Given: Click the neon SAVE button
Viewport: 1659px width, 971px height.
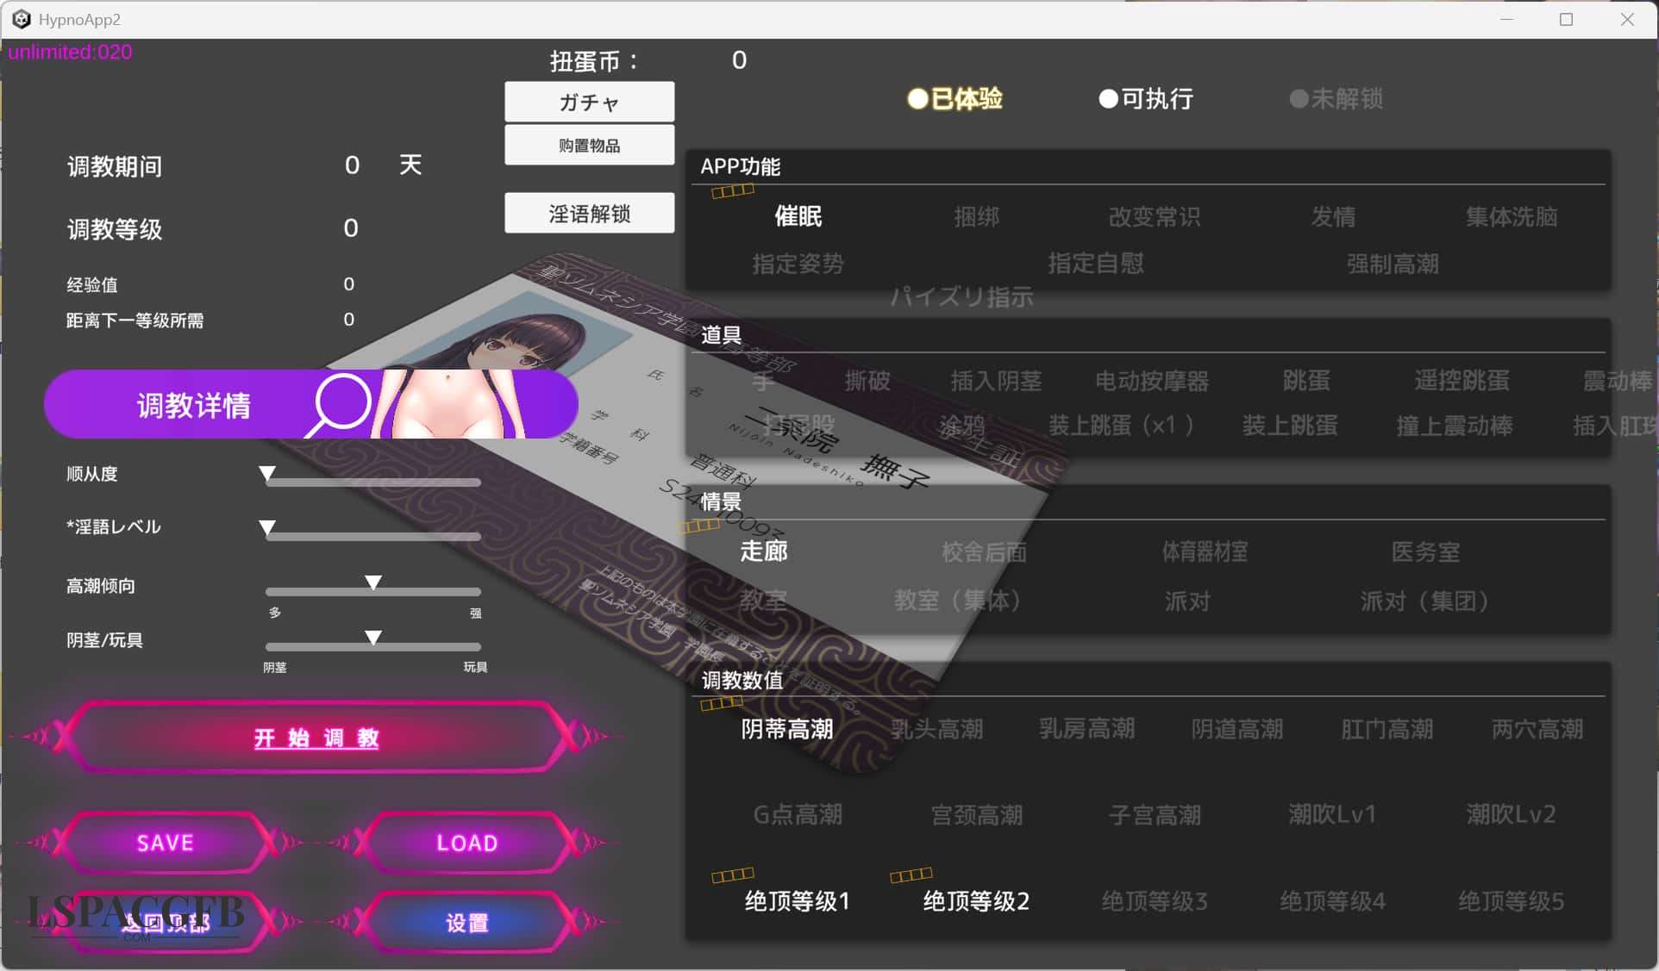Looking at the screenshot, I should pos(165,843).
